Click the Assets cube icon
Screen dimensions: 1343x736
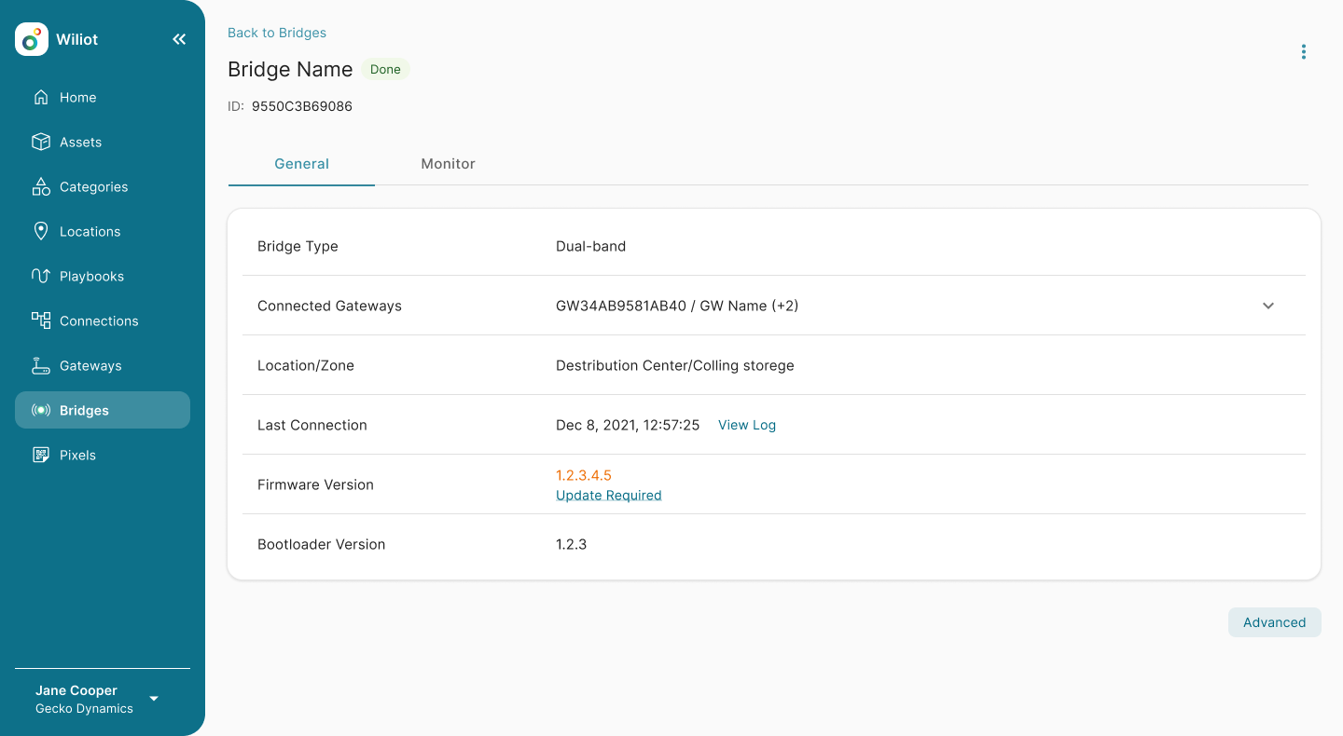[x=41, y=142]
